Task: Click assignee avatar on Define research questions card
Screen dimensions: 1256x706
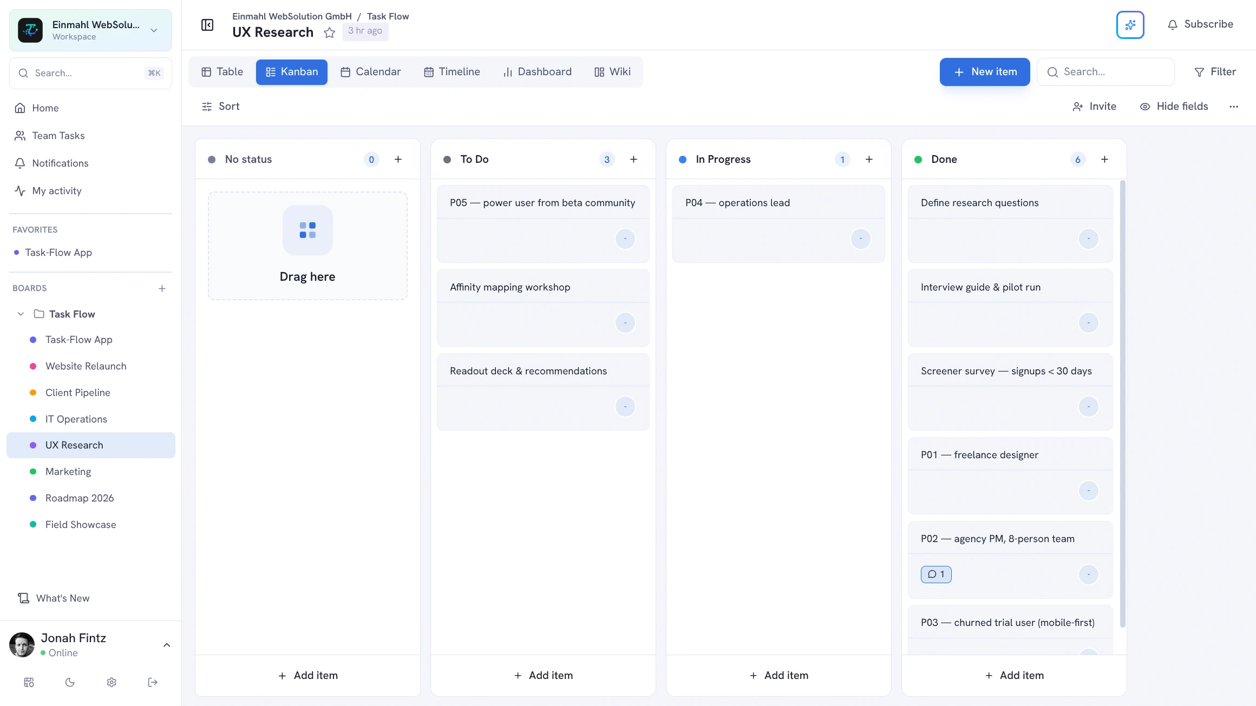Action: tap(1088, 239)
